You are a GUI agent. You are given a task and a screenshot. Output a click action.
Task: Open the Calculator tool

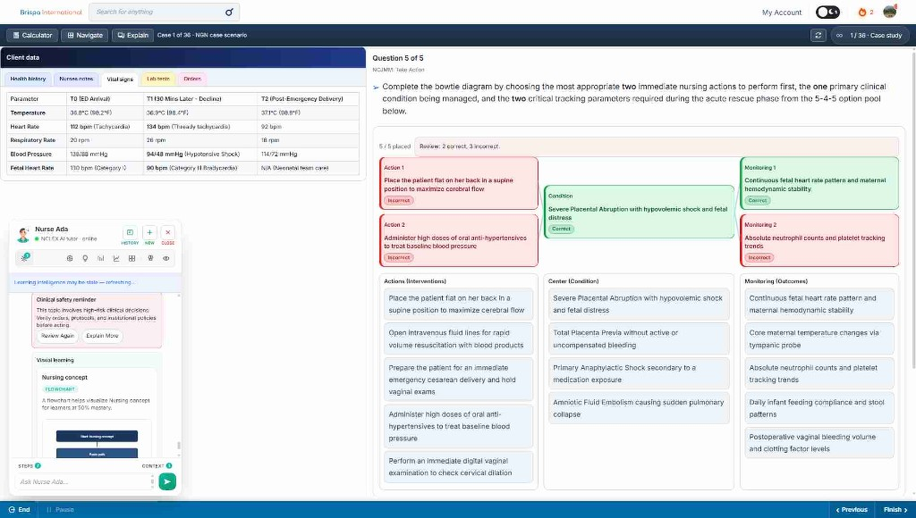click(x=32, y=35)
